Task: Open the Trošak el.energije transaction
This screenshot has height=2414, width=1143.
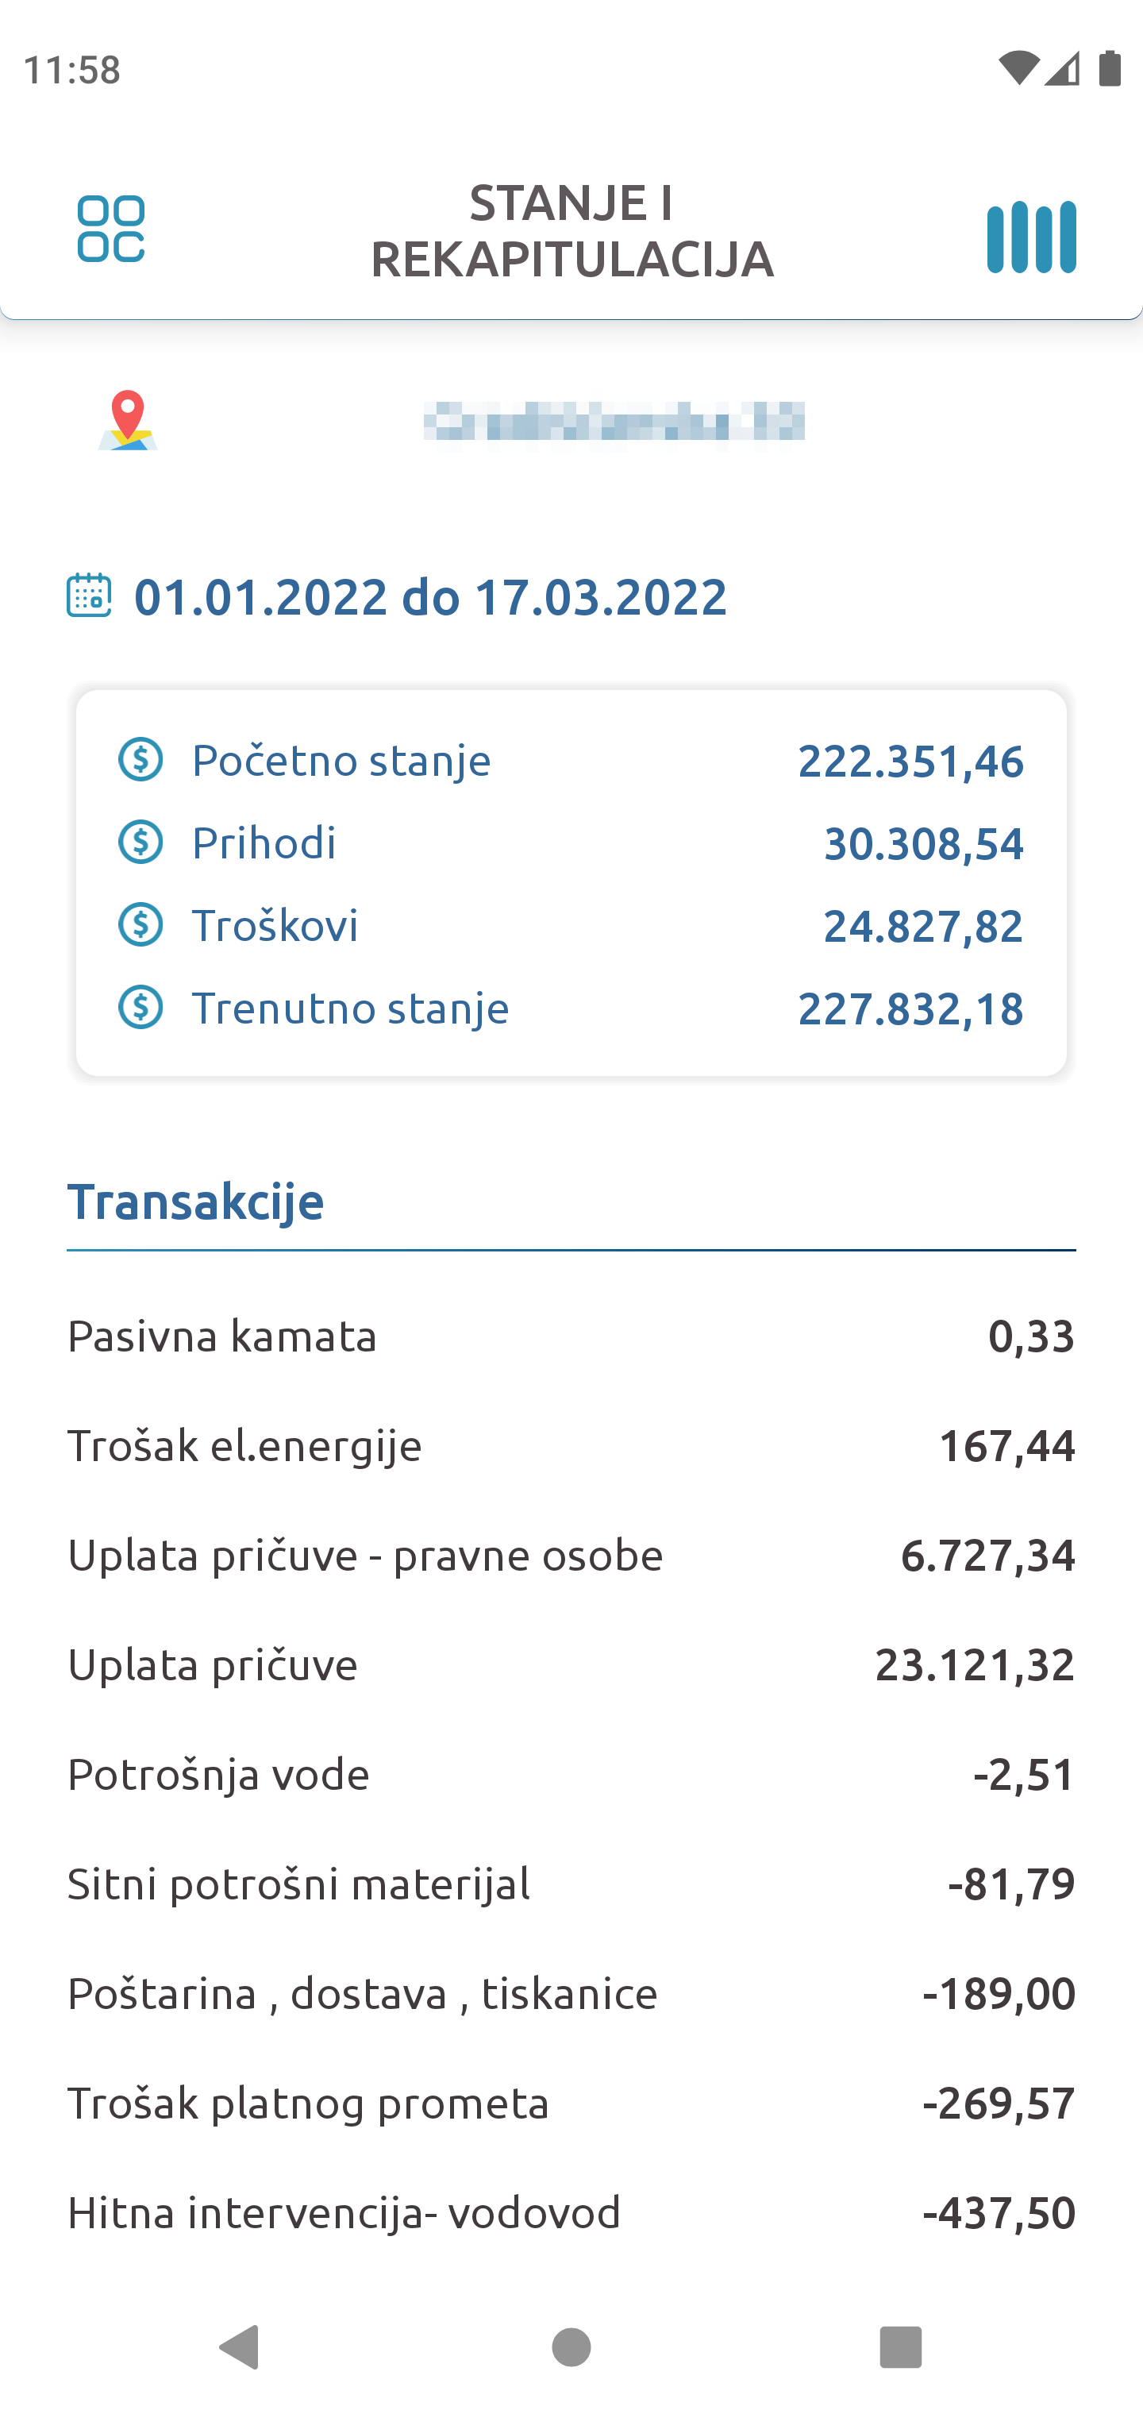Action: click(571, 1445)
